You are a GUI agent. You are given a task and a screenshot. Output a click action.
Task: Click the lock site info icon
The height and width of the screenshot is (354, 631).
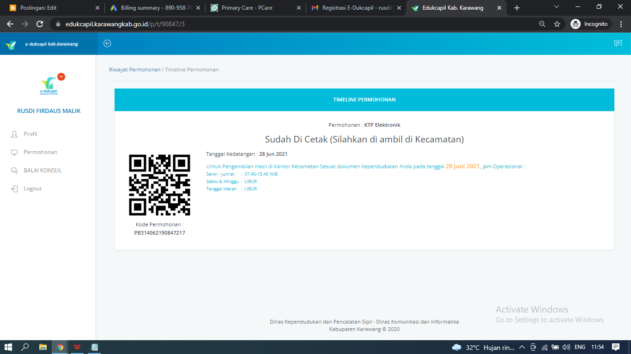pyautogui.click(x=58, y=24)
